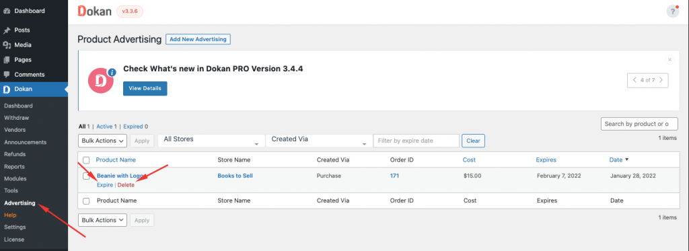
Task: Open orange Help submenu item
Action: pyautogui.click(x=9, y=215)
